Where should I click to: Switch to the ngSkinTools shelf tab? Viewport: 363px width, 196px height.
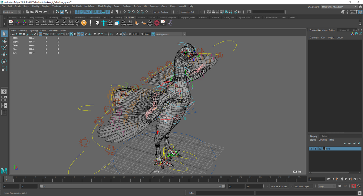tap(245, 18)
